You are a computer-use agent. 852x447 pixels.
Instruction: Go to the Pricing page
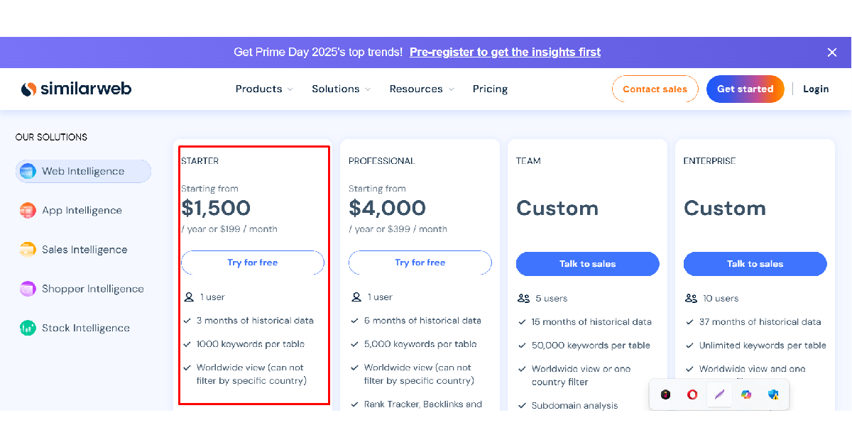[x=491, y=89]
